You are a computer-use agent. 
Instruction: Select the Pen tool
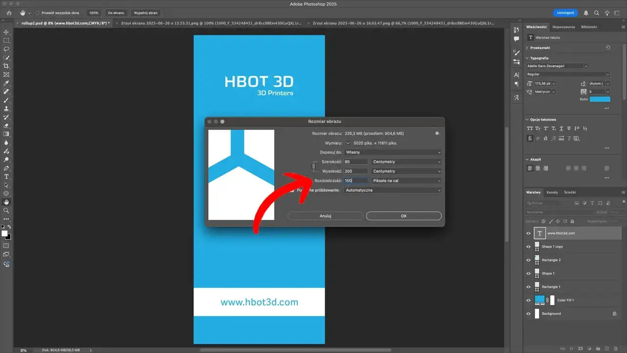pos(6,168)
